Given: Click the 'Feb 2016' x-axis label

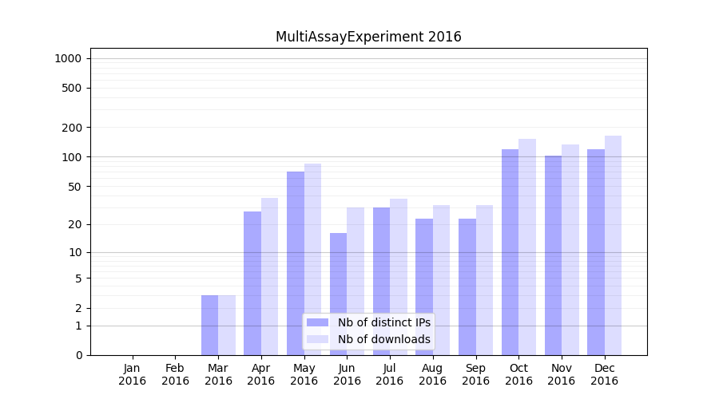Looking at the screenshot, I should pos(175,374).
